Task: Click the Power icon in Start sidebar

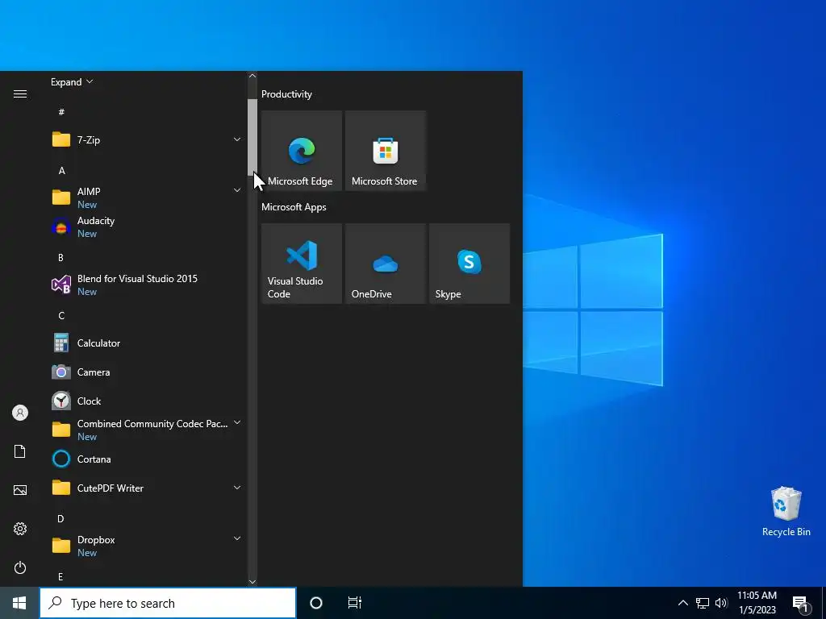Action: point(20,567)
